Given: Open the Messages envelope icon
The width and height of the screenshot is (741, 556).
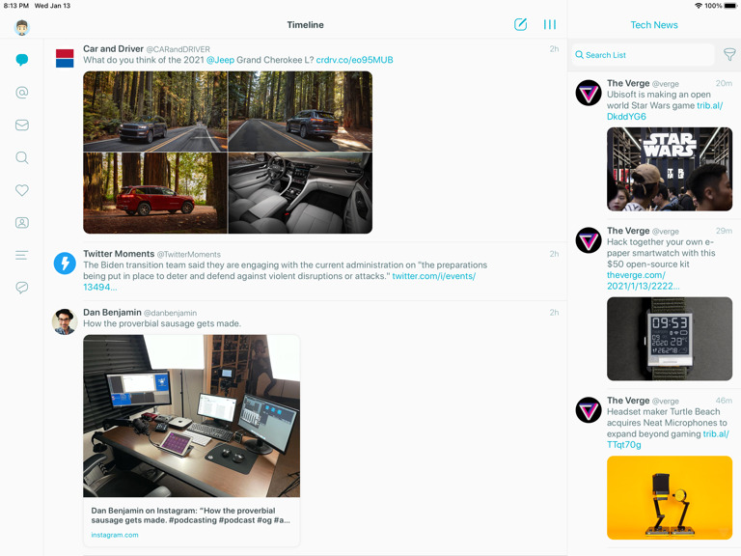Looking at the screenshot, I should [x=22, y=125].
